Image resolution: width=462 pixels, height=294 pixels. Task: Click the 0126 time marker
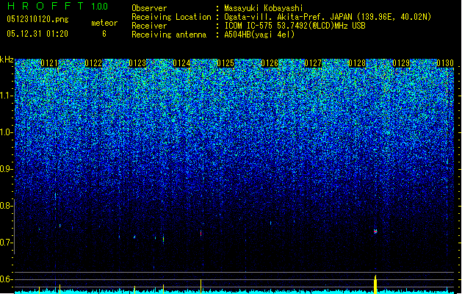pyautogui.click(x=270, y=63)
